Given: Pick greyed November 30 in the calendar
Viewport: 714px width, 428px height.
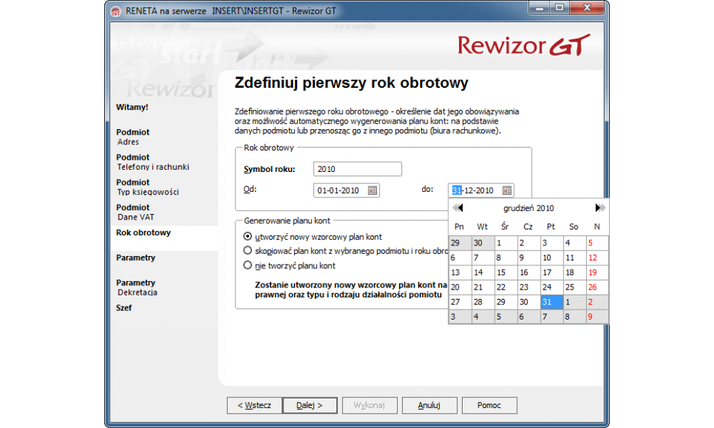Looking at the screenshot, I should click(x=483, y=243).
